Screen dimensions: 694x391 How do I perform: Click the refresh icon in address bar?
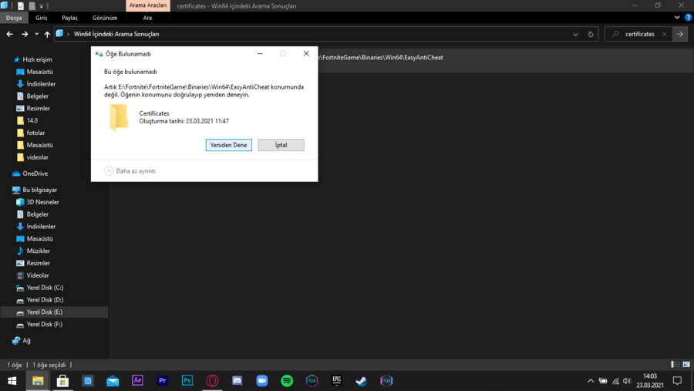point(591,34)
